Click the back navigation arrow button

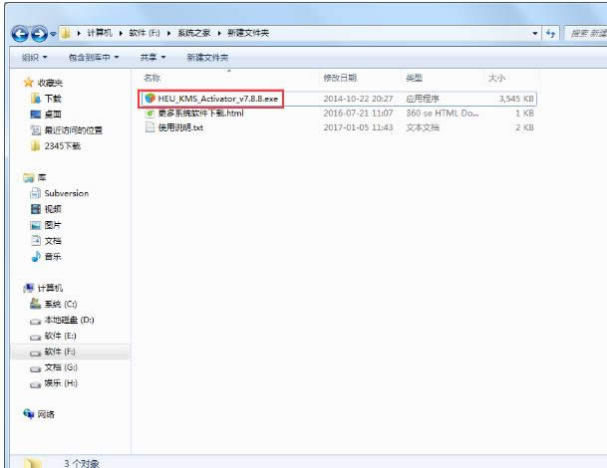pyautogui.click(x=20, y=34)
